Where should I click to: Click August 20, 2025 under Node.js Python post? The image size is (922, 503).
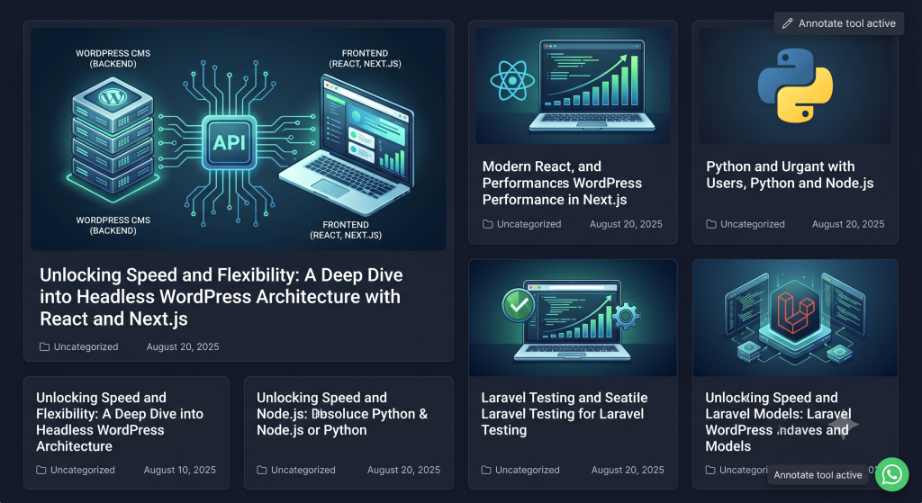403,470
